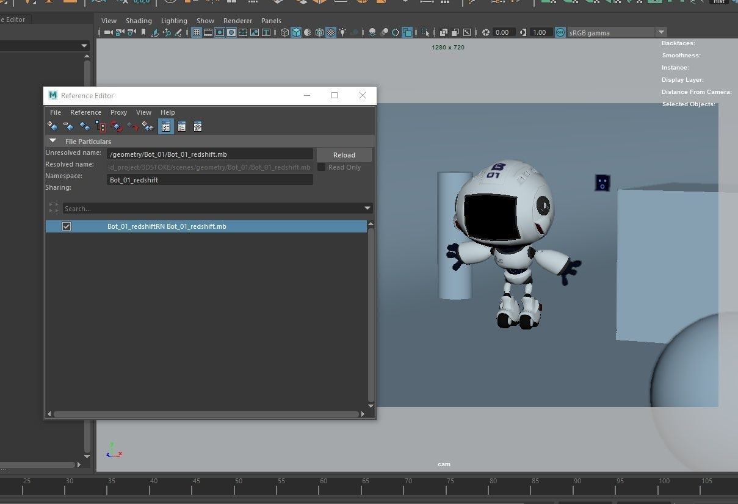
Task: Uncheck Bot_01_redshiftRN reference checkbox
Action: coord(67,226)
